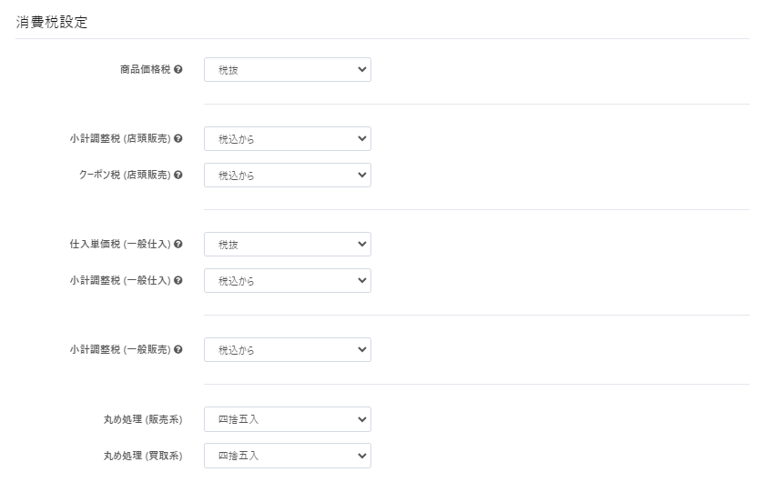This screenshot has height=492, width=760.
Task: Open 丸め処理 (販売系) rounding dropdown
Action: click(288, 419)
